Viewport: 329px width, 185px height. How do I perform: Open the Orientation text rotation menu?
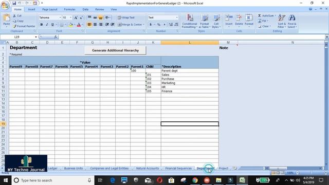click(108, 17)
